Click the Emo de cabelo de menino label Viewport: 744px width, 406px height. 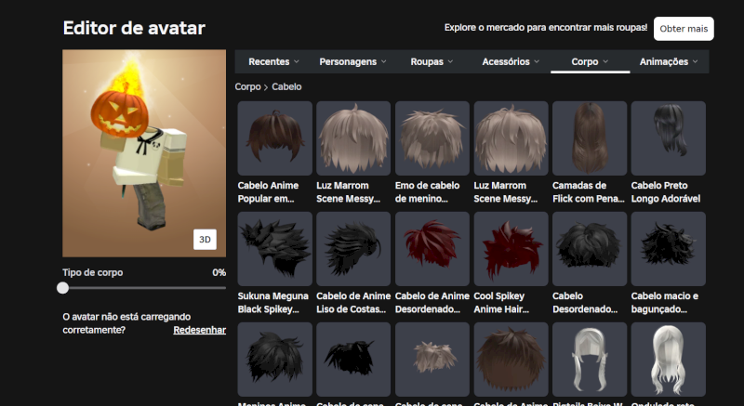coord(427,192)
